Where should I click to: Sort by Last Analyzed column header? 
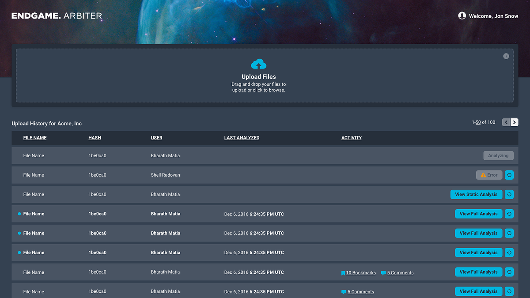pos(242,138)
